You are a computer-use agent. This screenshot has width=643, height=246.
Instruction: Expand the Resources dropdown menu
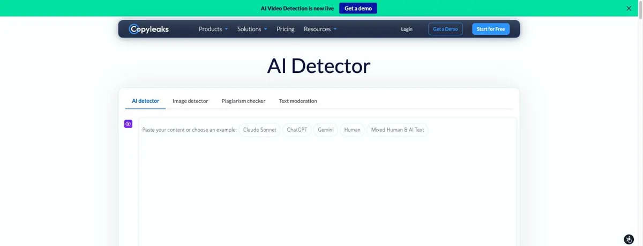320,29
